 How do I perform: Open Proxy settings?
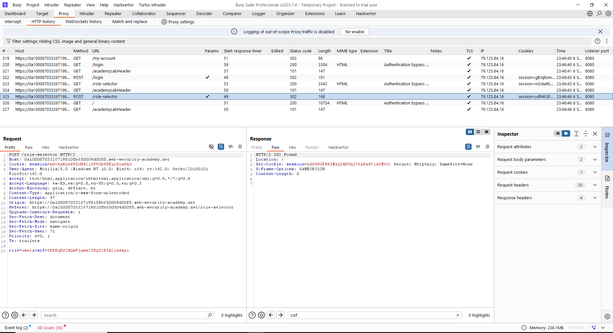pyautogui.click(x=178, y=22)
